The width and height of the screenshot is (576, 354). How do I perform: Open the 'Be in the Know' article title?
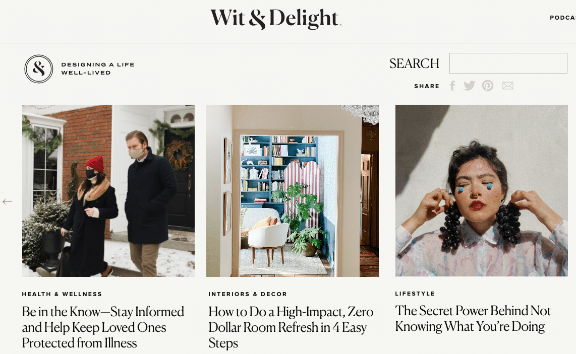[103, 327]
